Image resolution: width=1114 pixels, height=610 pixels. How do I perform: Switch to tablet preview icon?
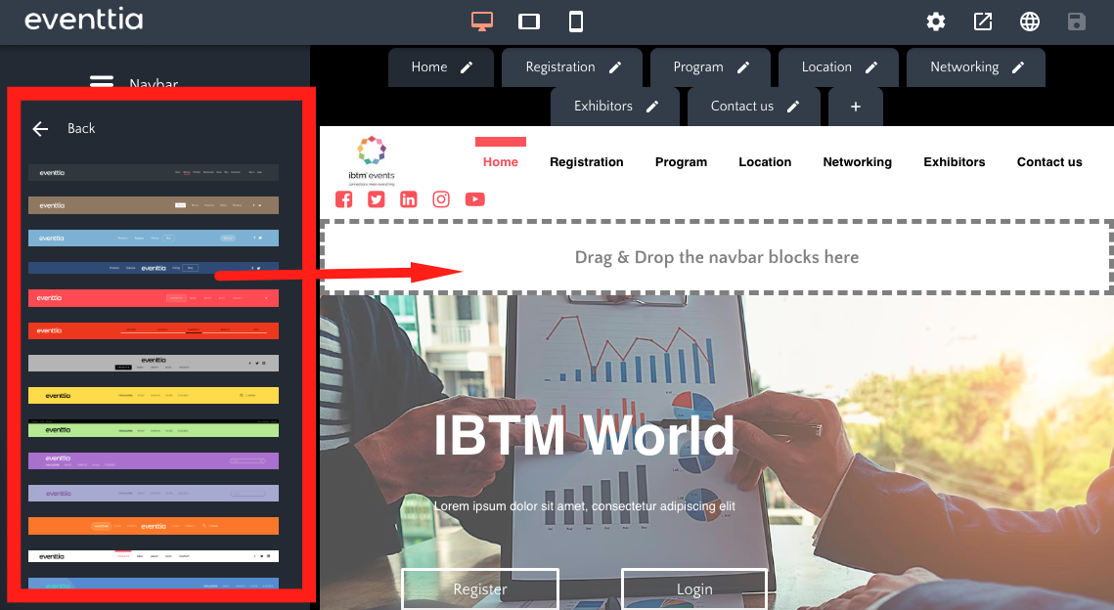click(529, 22)
